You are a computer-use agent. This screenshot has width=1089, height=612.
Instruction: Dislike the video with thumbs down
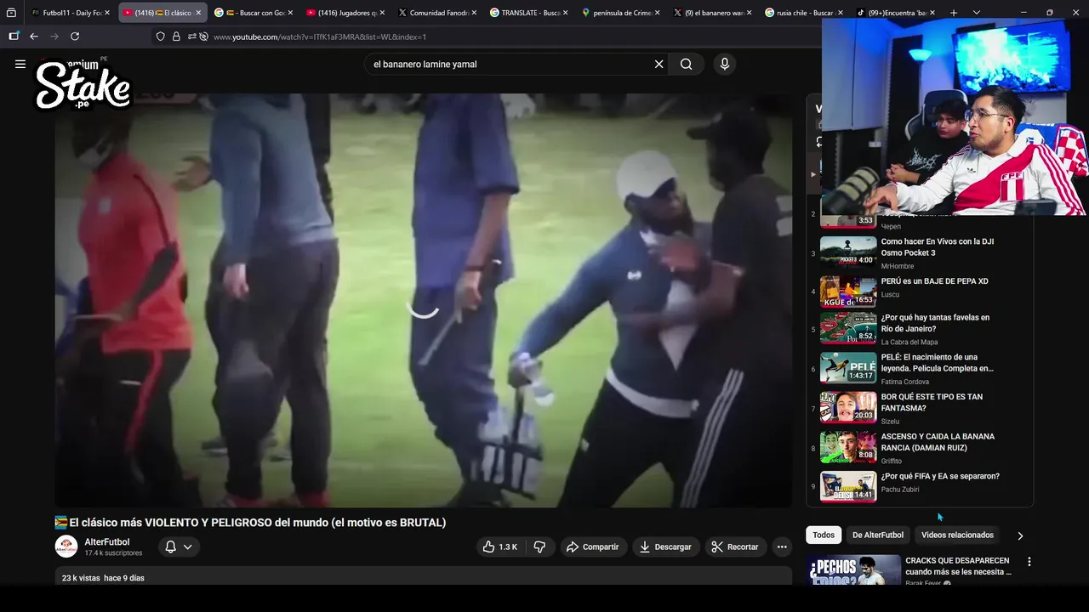click(539, 547)
